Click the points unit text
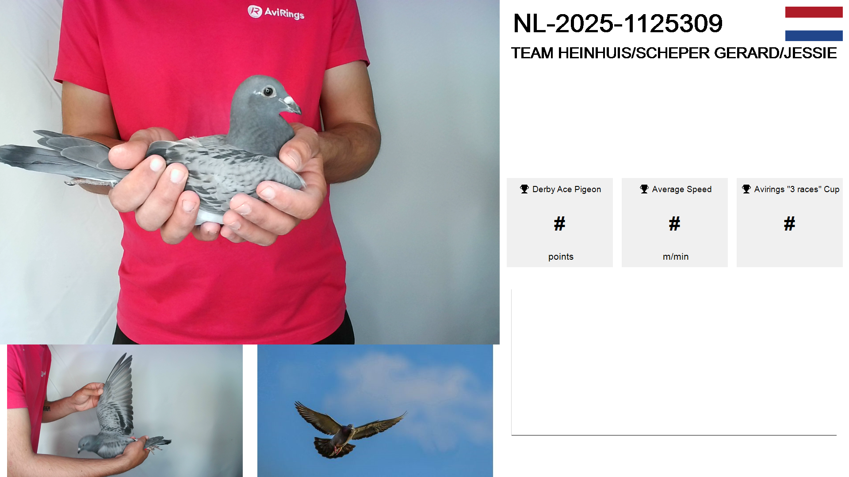Image resolution: width=849 pixels, height=477 pixels. pos(561,257)
